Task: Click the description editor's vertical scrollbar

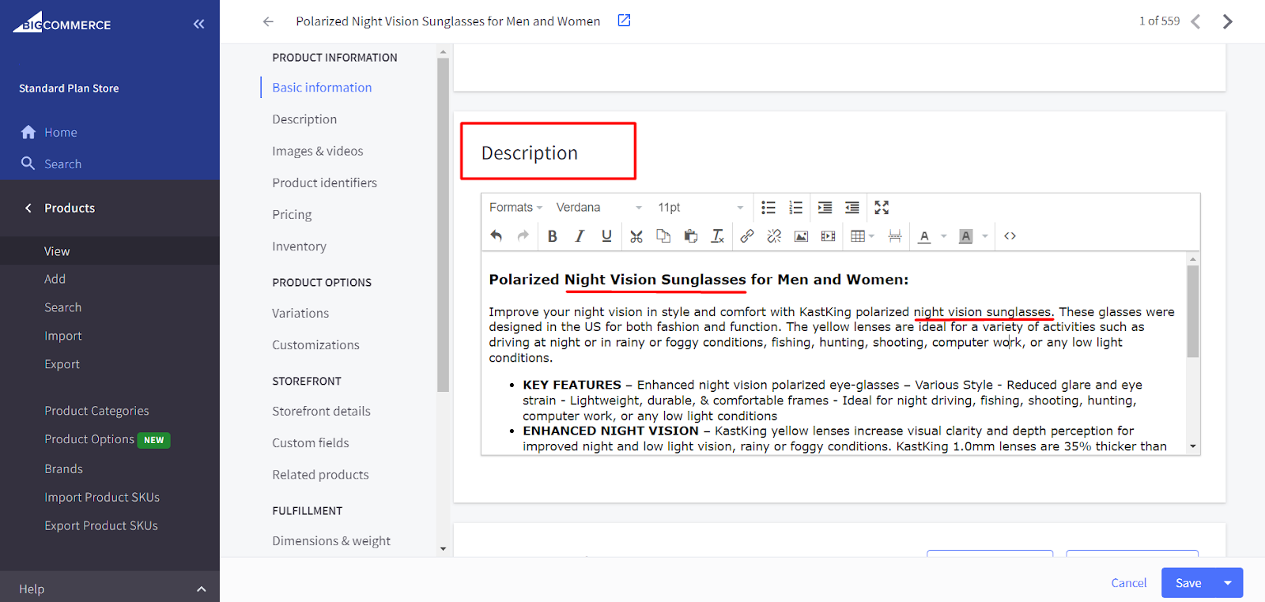Action: (x=1193, y=311)
